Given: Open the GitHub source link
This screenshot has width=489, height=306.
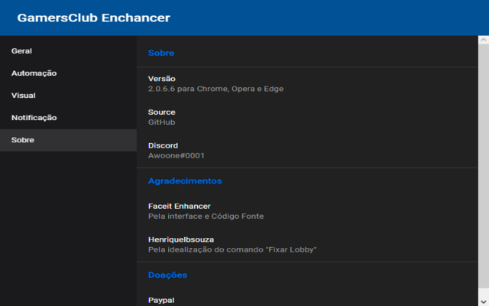Looking at the screenshot, I should 161,122.
